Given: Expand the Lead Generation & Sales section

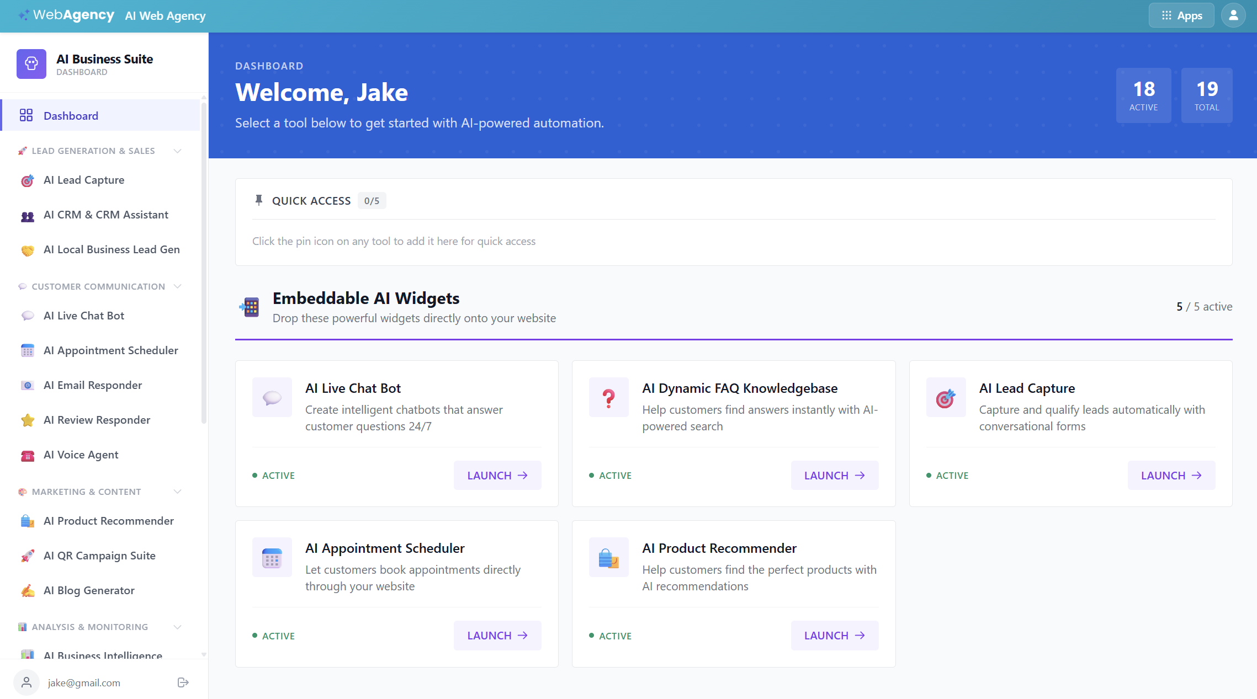Looking at the screenshot, I should tap(177, 151).
